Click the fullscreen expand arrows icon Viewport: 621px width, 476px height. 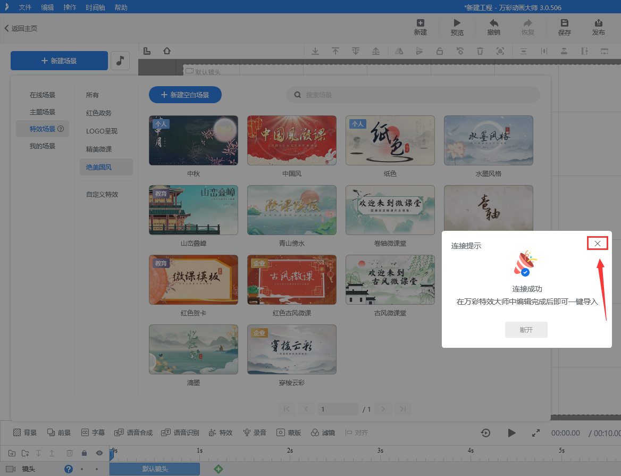[536, 433]
